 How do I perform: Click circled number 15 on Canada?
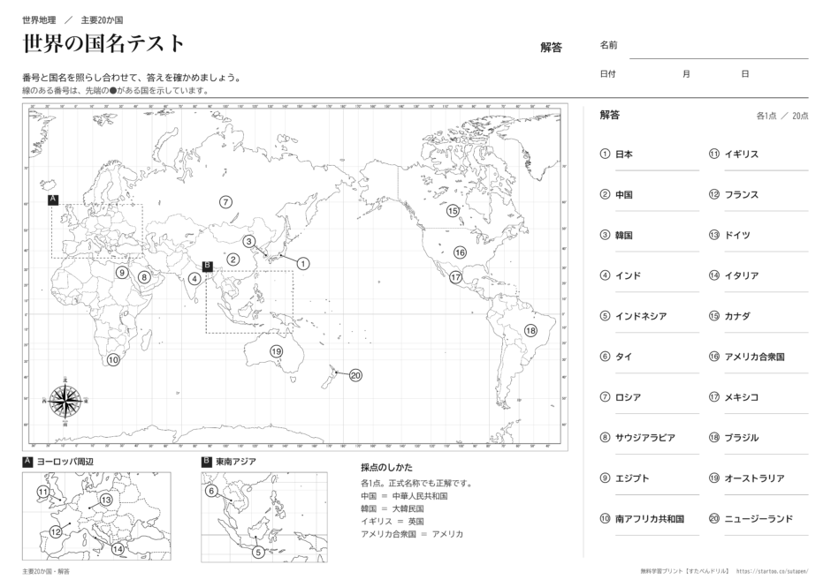point(453,211)
